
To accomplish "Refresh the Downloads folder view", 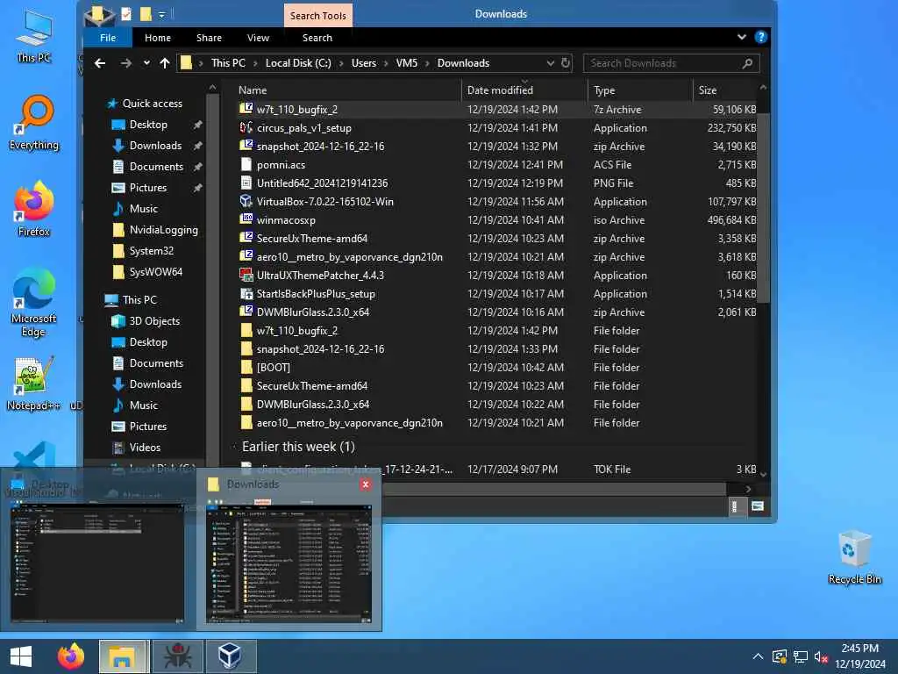I will tap(566, 63).
